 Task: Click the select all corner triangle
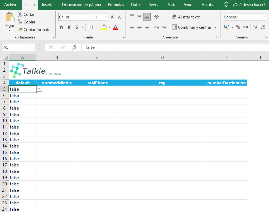coord(6,57)
